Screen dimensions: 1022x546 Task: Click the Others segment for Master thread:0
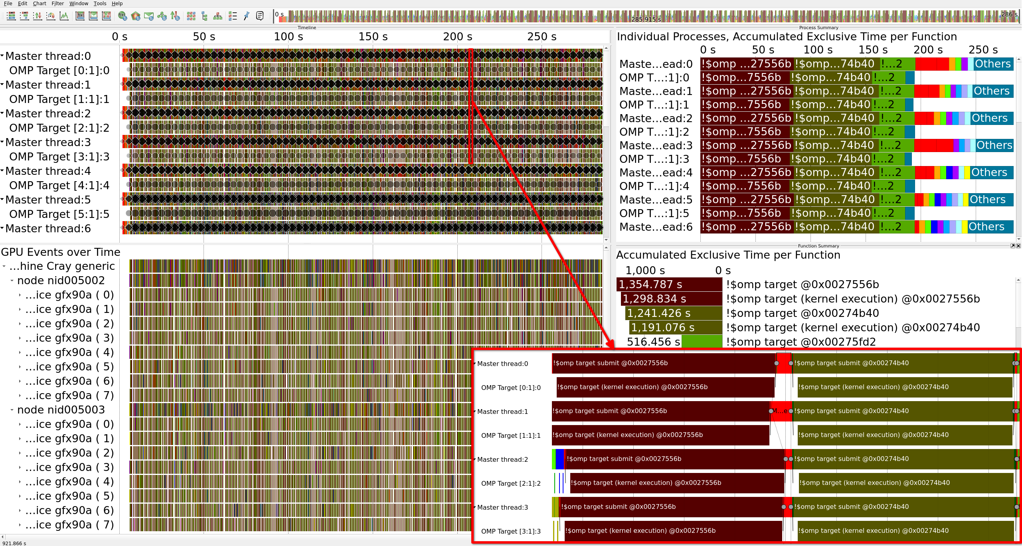[992, 64]
